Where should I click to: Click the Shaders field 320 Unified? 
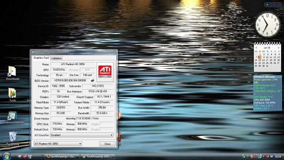(x=62, y=97)
